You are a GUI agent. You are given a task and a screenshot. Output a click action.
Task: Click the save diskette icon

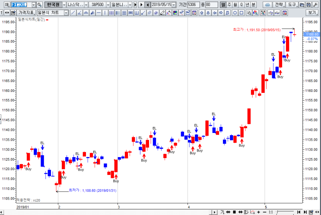(x=309, y=5)
